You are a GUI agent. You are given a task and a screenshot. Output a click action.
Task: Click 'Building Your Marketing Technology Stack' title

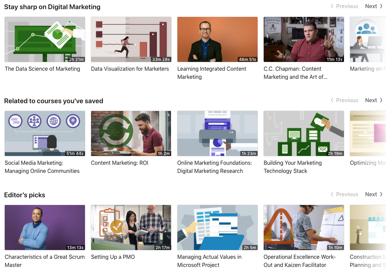pos(292,166)
